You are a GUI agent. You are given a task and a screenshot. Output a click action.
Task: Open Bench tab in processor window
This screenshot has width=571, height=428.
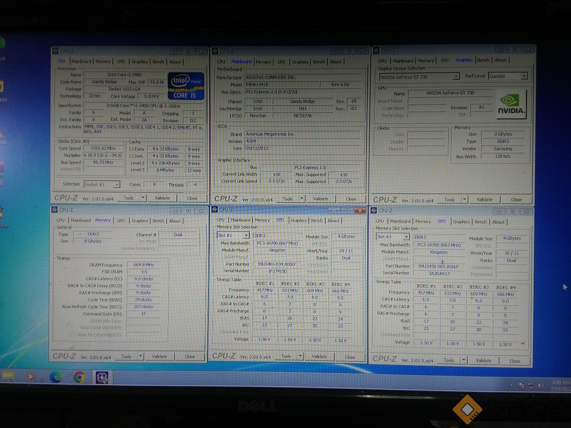point(158,62)
